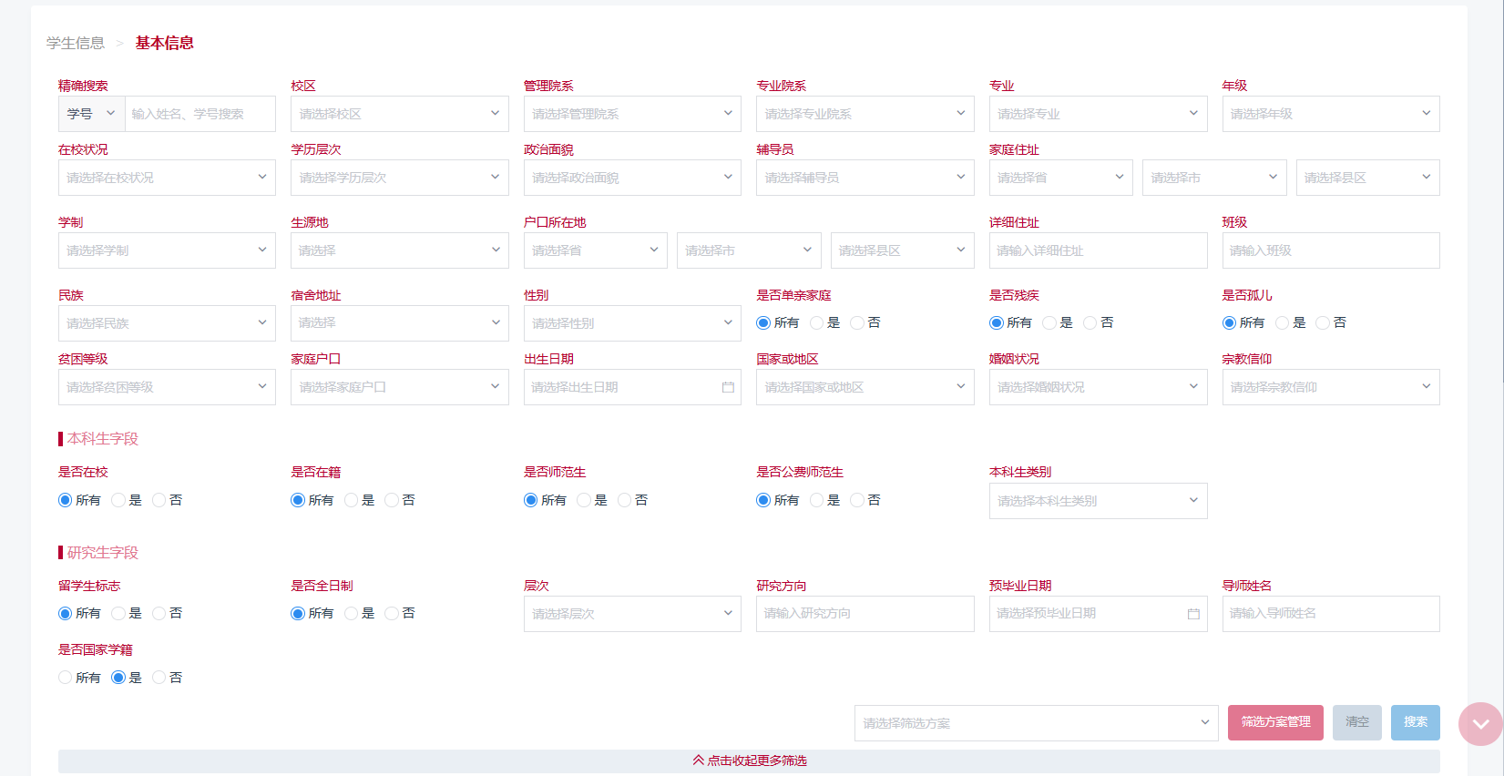Viewport: 1504px width, 776px height.
Task: Click the calendar icon in 出生日期 field
Action: (x=728, y=387)
